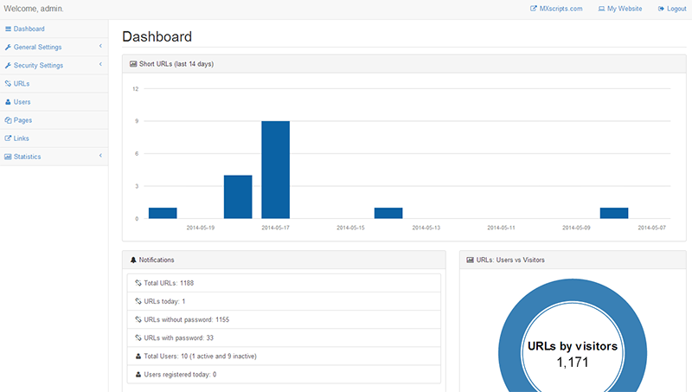Image resolution: width=692 pixels, height=392 pixels.
Task: Click the small bar near 2014-05-14
Action: pos(388,213)
